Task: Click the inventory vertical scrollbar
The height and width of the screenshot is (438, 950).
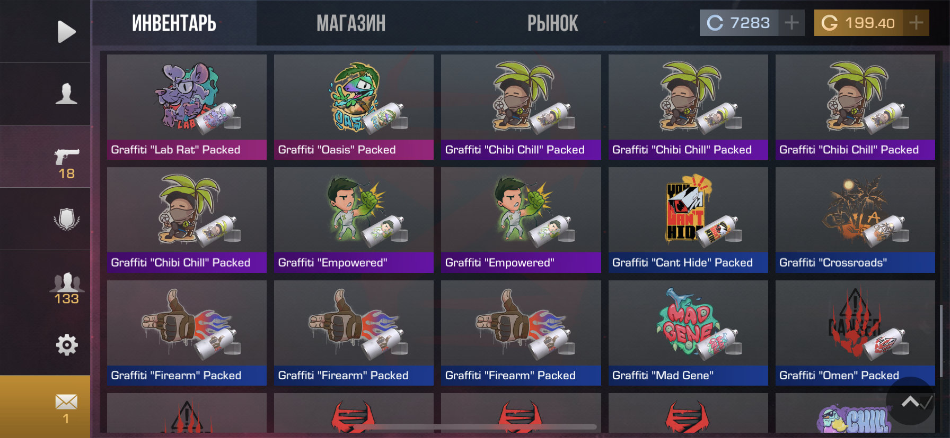Action: point(942,341)
